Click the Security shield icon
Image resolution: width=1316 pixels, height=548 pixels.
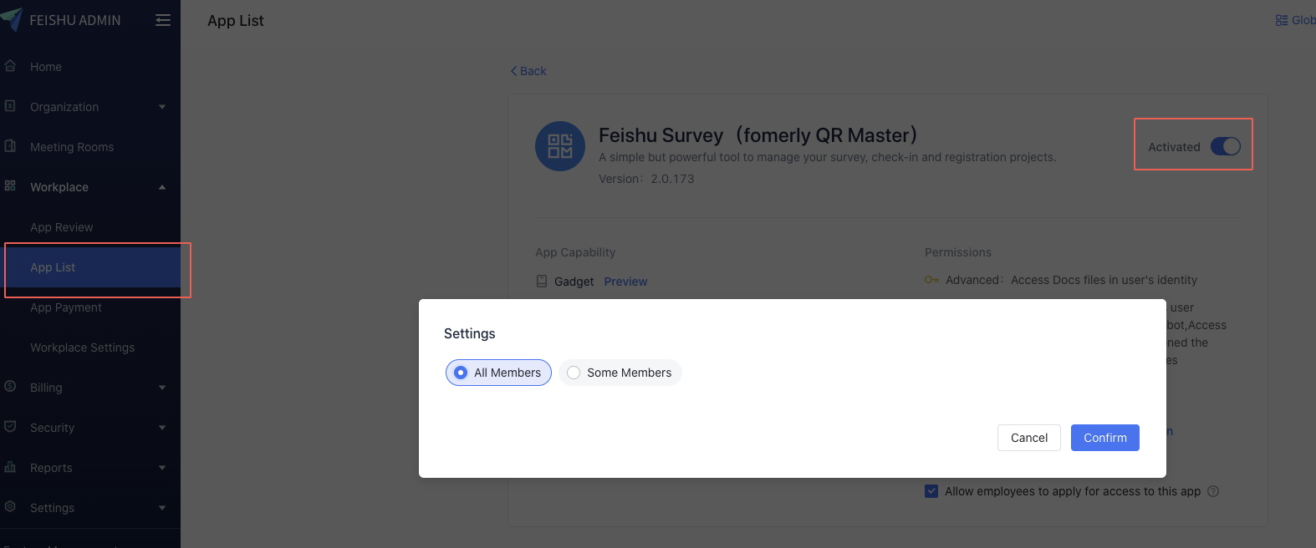pos(10,427)
